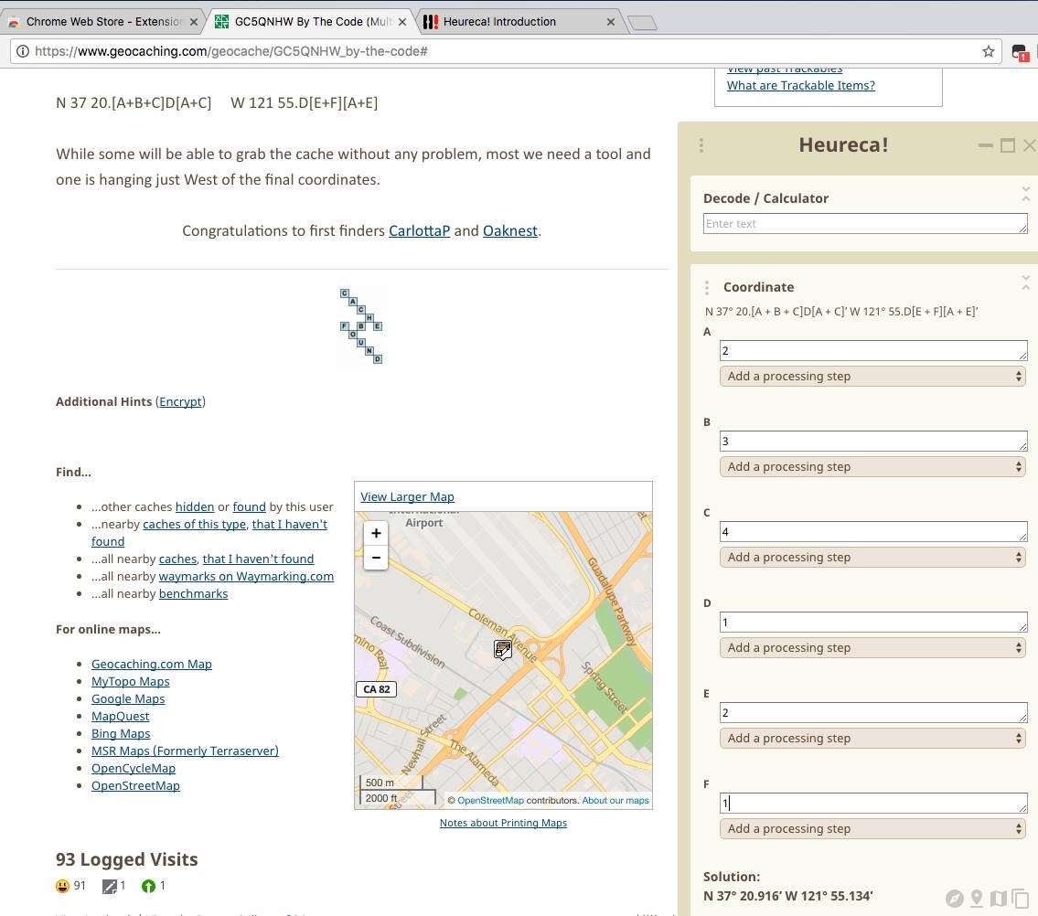Image resolution: width=1038 pixels, height=916 pixels.
Task: Click the Coordinate section drag handle dots
Action: (x=707, y=287)
